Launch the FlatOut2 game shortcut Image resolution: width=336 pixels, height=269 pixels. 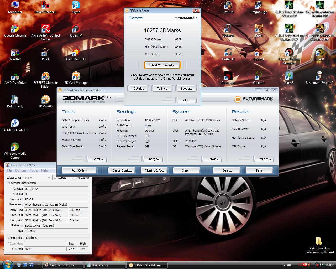tap(228, 7)
